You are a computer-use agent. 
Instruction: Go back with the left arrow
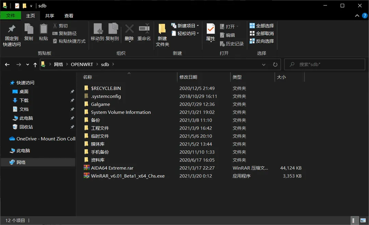(x=7, y=64)
